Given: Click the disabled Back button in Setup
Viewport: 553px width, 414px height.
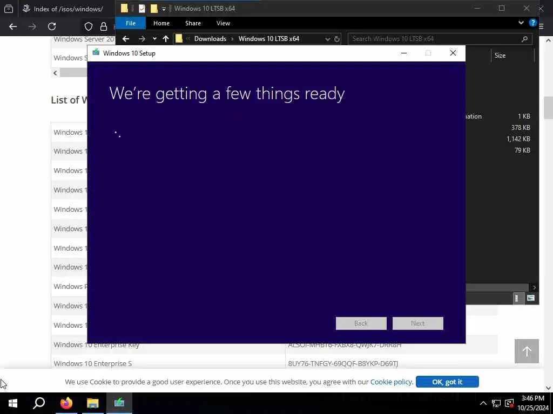Looking at the screenshot, I should (x=361, y=323).
